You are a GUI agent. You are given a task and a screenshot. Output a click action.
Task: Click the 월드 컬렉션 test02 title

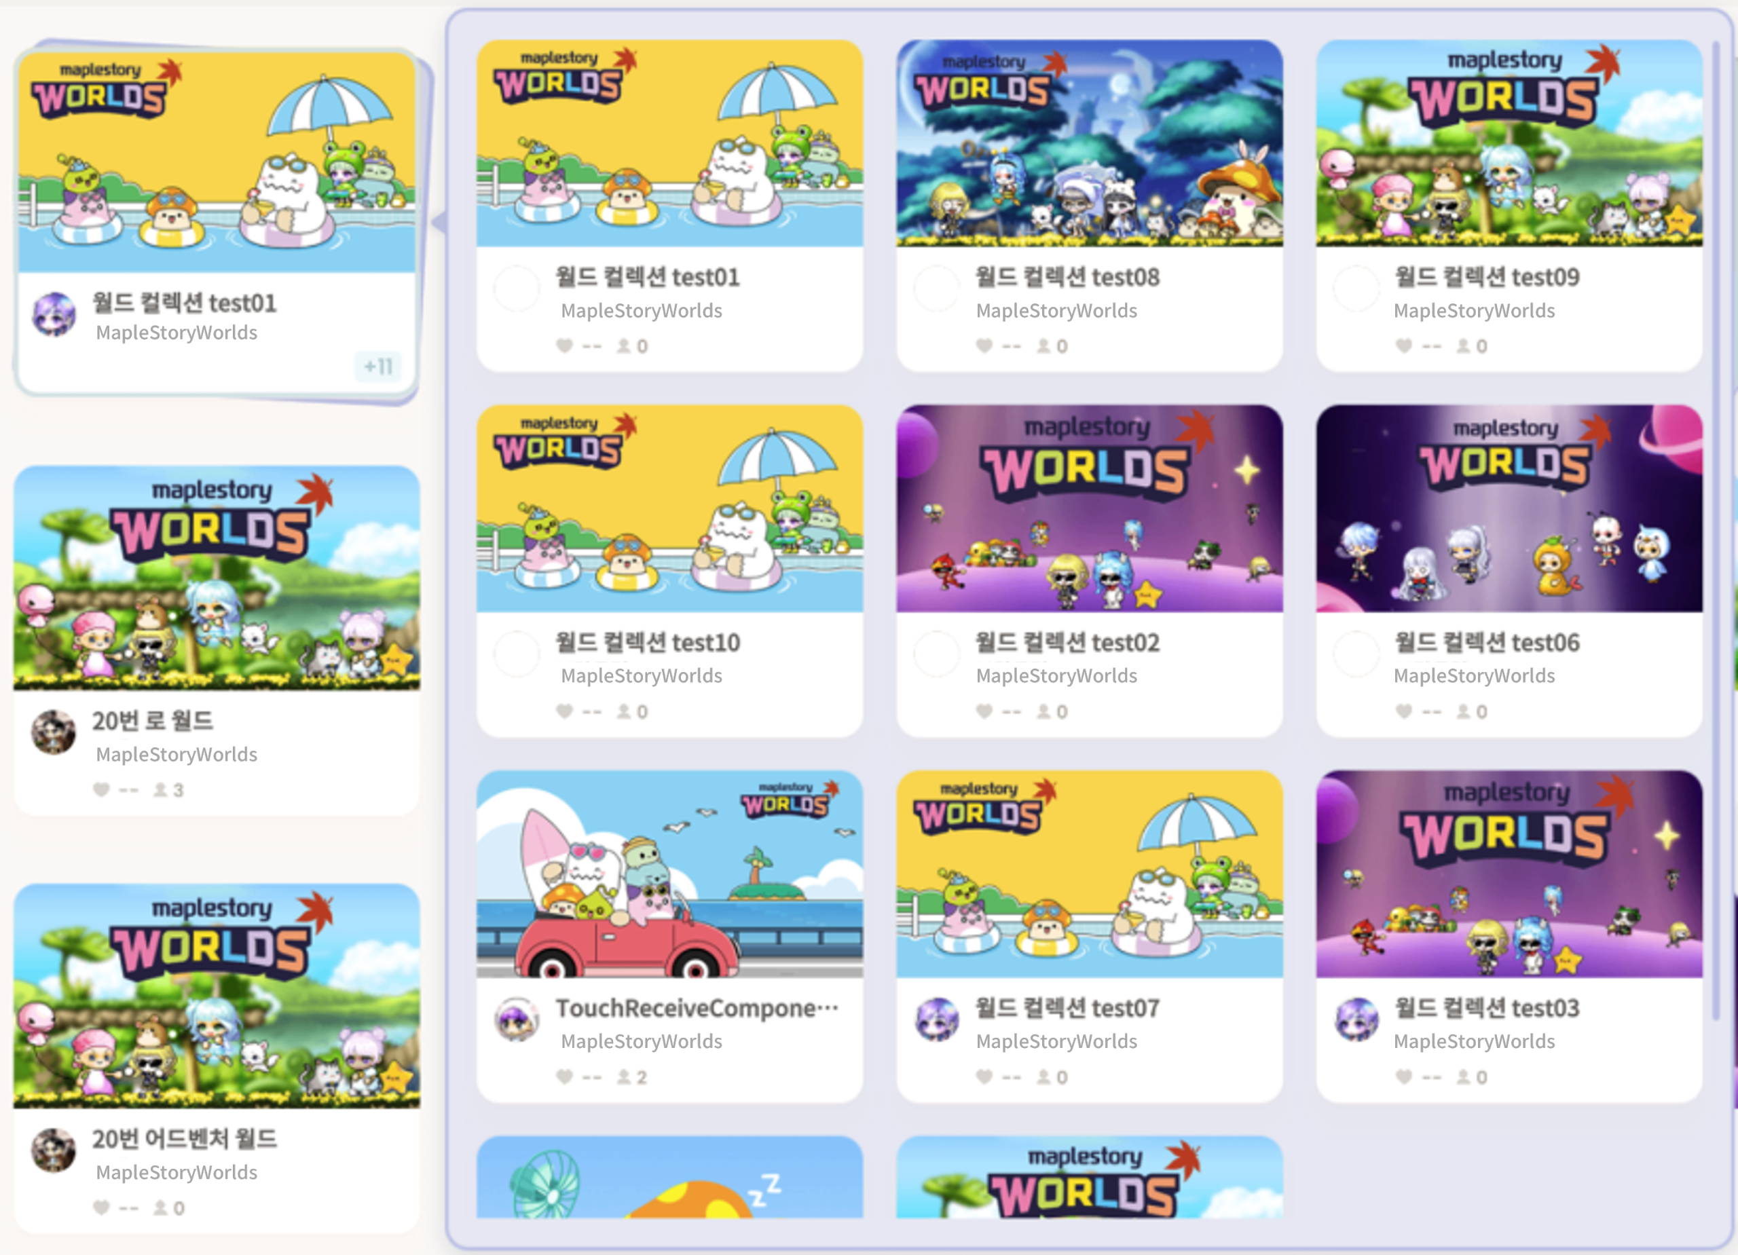pyautogui.click(x=1067, y=642)
